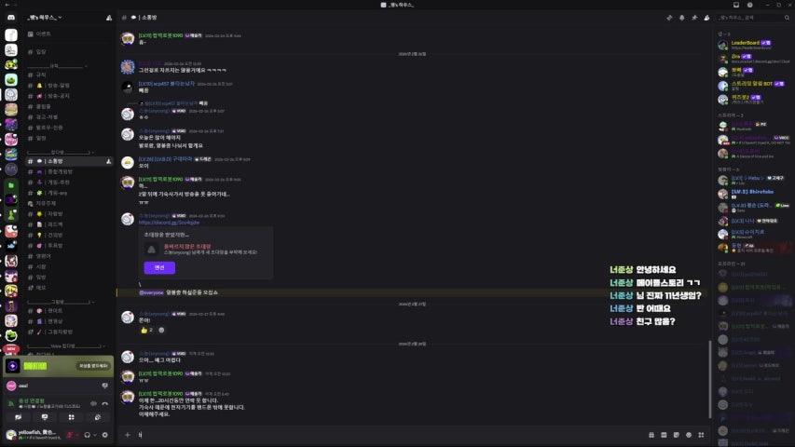Toggle the channel notification bell in the header
This screenshot has height=447, width=795.
click(x=682, y=18)
